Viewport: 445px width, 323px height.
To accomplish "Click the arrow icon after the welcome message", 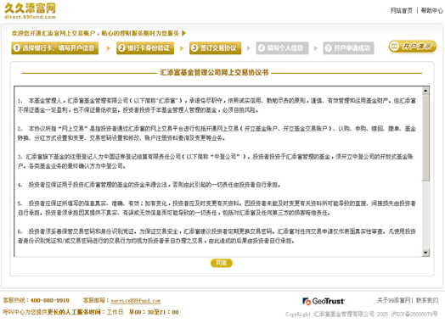I will (x=183, y=33).
